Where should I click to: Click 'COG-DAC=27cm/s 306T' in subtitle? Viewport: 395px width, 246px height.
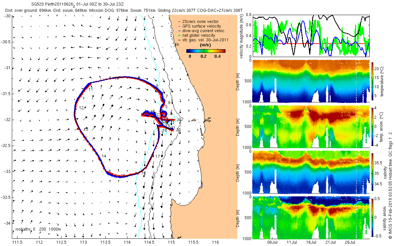pyautogui.click(x=221, y=10)
